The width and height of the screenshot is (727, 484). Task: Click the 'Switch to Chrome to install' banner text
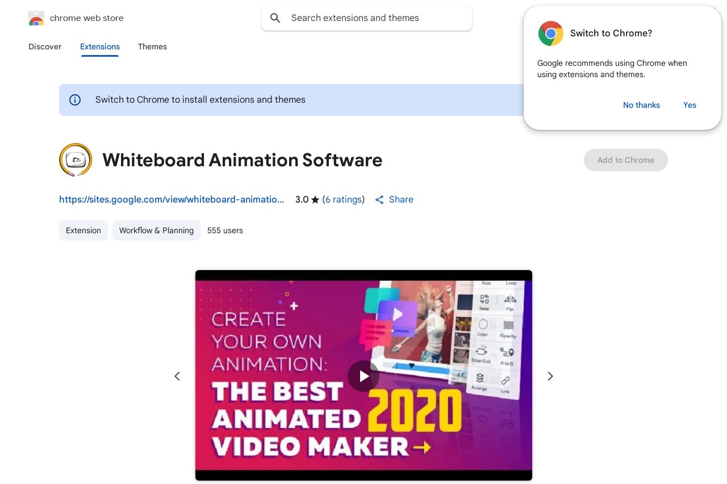200,100
